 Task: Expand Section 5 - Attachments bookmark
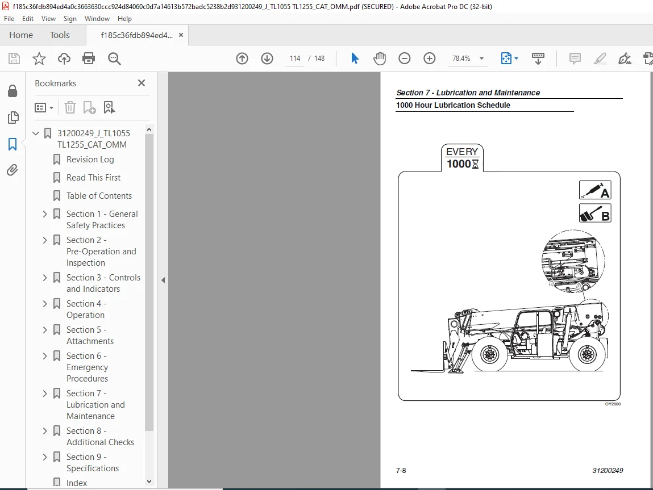(45, 330)
